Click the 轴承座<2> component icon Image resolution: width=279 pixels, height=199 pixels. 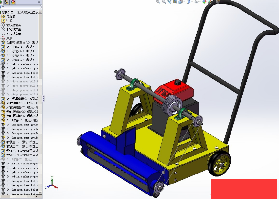[3, 146]
